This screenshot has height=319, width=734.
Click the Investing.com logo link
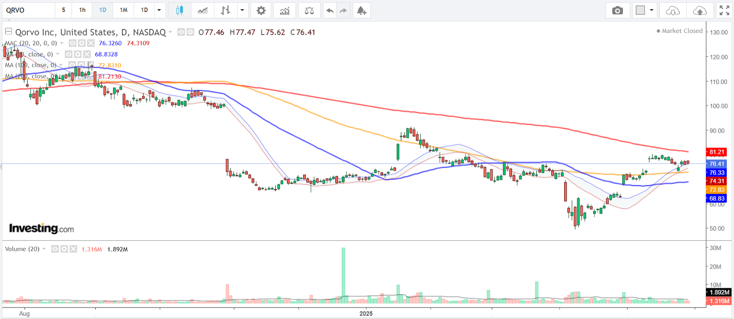tap(41, 228)
